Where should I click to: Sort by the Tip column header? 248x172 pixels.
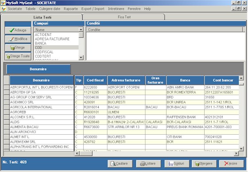tap(79, 80)
